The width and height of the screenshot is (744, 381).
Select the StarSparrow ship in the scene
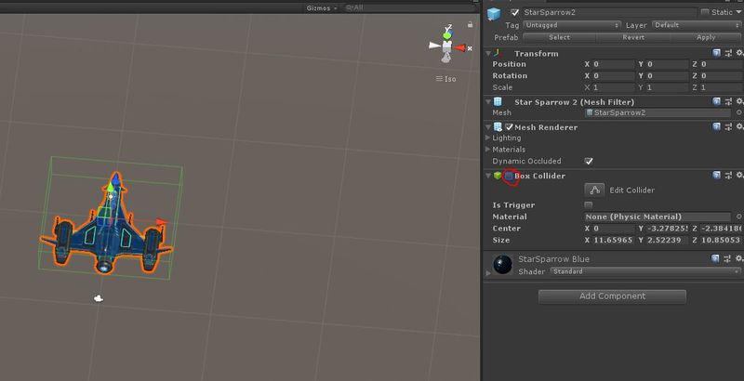point(106,226)
